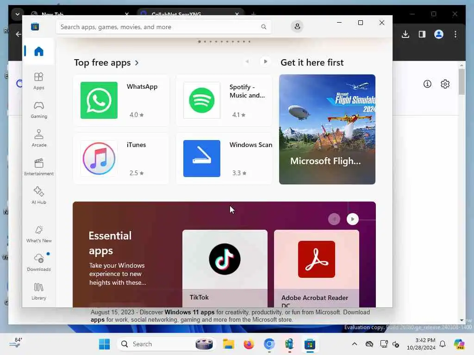This screenshot has width=474, height=355.
Task: Open the Gaming section in sidebar
Action: pos(39,110)
